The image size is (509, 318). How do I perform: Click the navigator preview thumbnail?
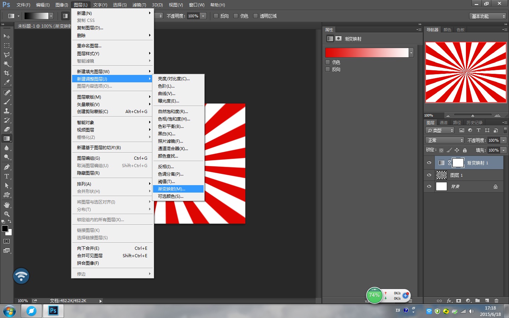coord(466,72)
